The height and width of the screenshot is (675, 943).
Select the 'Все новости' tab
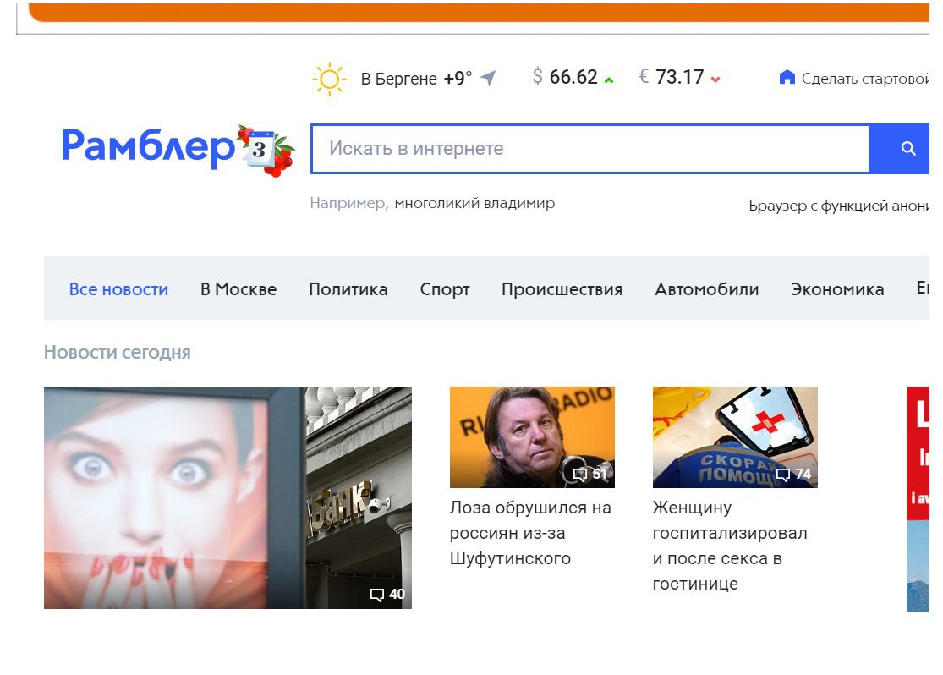pyautogui.click(x=118, y=289)
